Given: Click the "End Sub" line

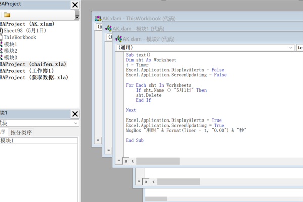Looking at the screenshot, I should point(135,140).
